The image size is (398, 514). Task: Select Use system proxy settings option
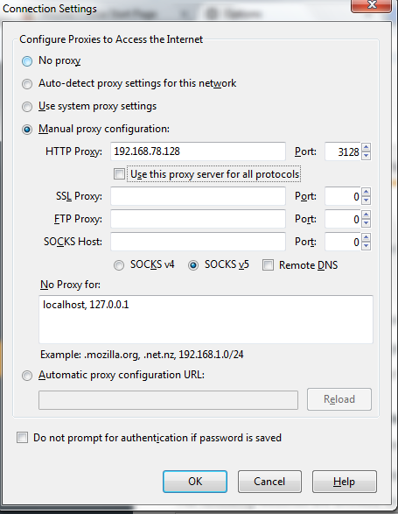tap(27, 107)
